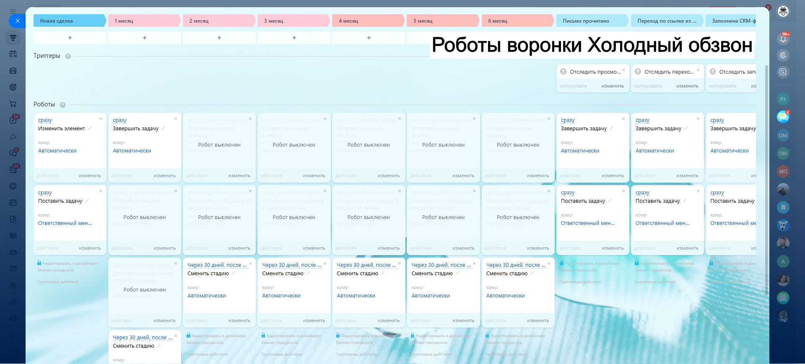Select the Письмо прочитано stage
The image size is (805, 364).
pyautogui.click(x=592, y=21)
